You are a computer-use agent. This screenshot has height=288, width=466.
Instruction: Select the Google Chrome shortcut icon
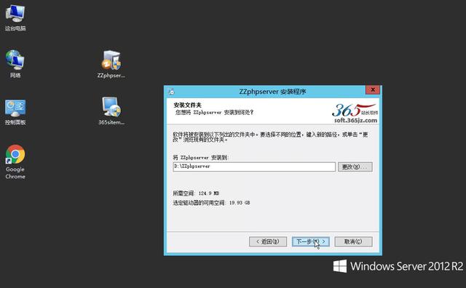tap(15, 161)
